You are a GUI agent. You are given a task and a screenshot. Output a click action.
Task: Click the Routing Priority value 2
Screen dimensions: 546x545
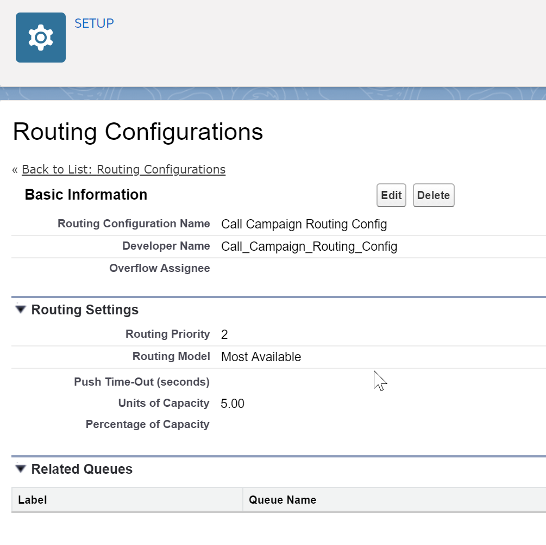point(224,335)
